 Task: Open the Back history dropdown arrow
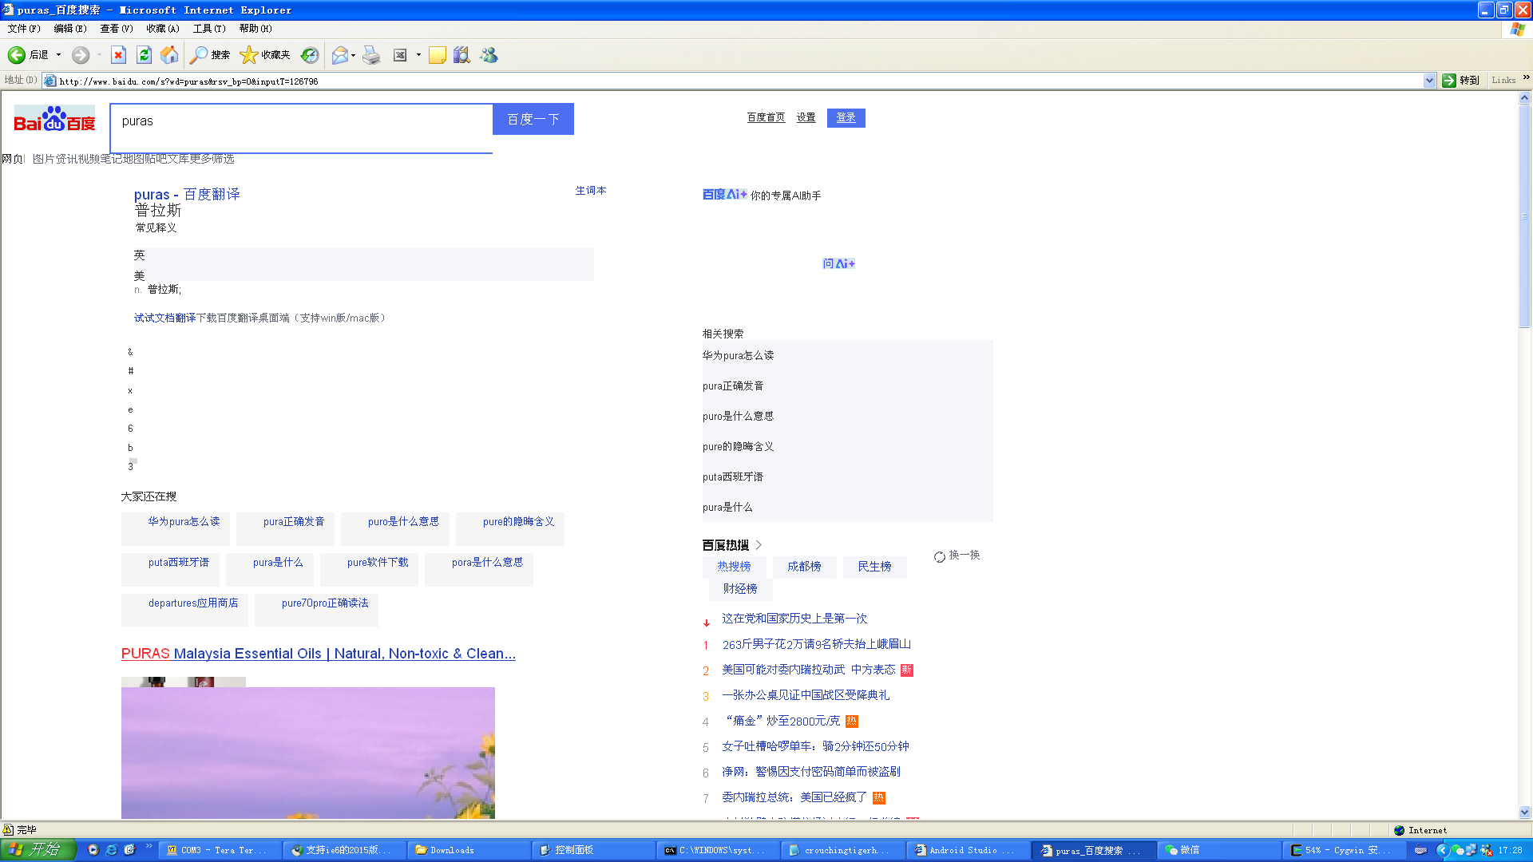point(58,55)
